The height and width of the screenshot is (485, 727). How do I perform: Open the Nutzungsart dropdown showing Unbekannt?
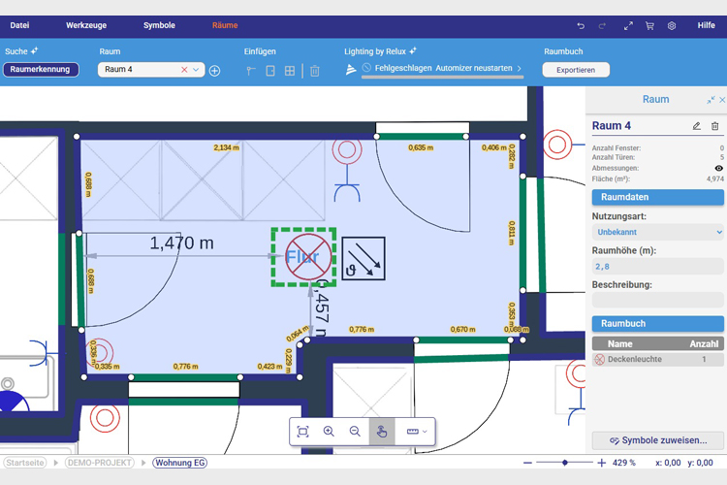[657, 233]
